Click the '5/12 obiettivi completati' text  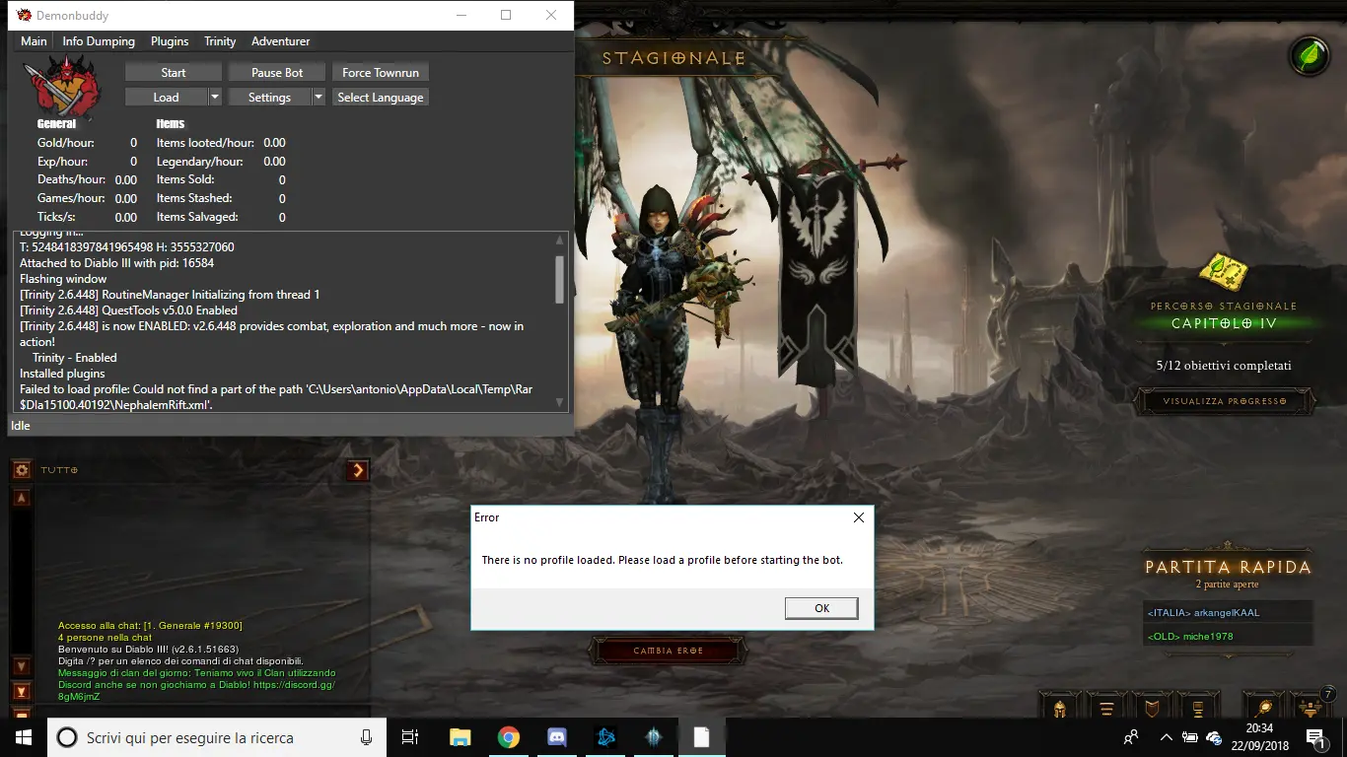tap(1224, 366)
